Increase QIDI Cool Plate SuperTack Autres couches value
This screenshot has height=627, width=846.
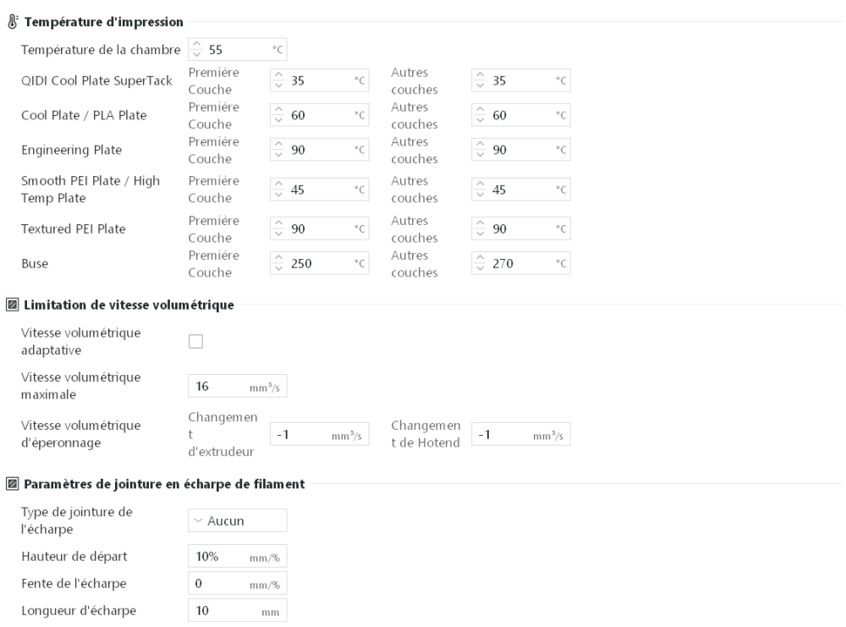point(478,75)
